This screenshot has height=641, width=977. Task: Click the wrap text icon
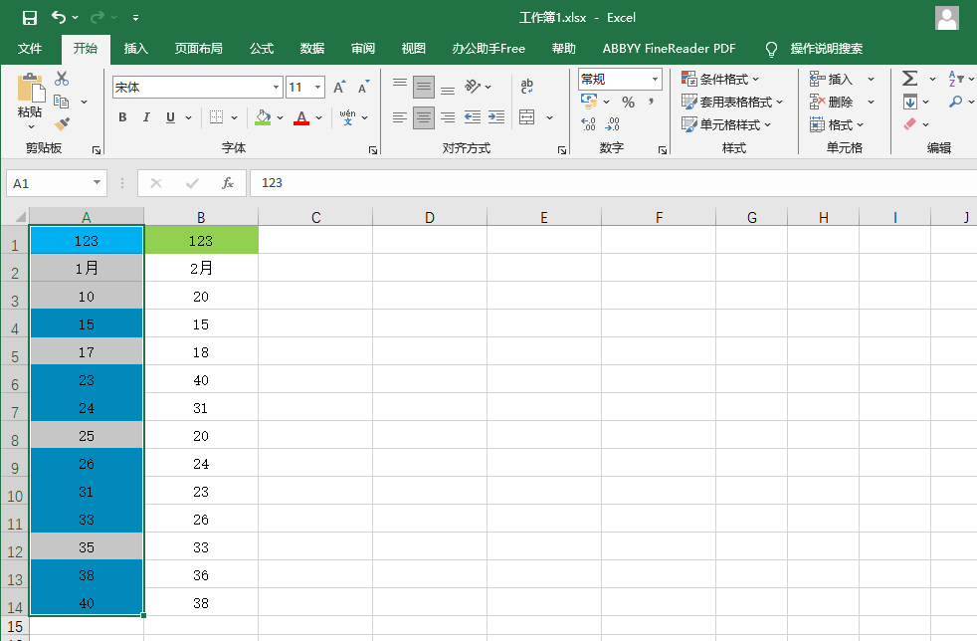point(527,87)
